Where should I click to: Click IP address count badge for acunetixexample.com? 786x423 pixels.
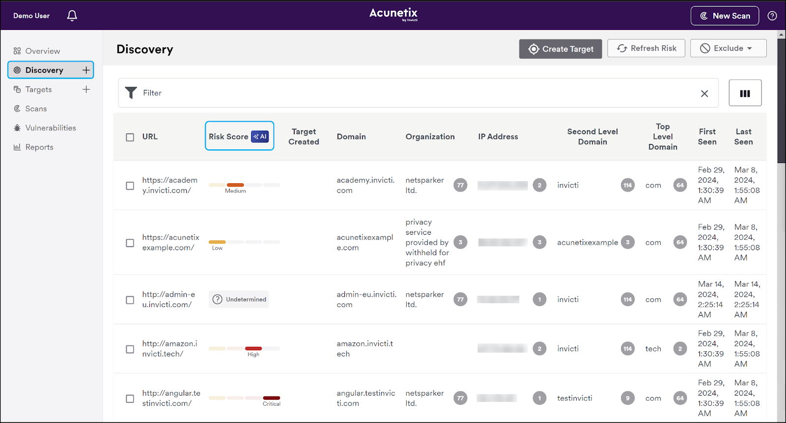539,242
